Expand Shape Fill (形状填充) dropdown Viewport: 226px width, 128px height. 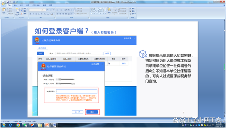tap(123, 8)
